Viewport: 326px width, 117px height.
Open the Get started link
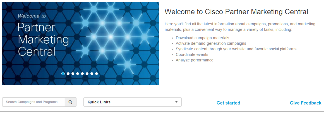pyautogui.click(x=228, y=103)
